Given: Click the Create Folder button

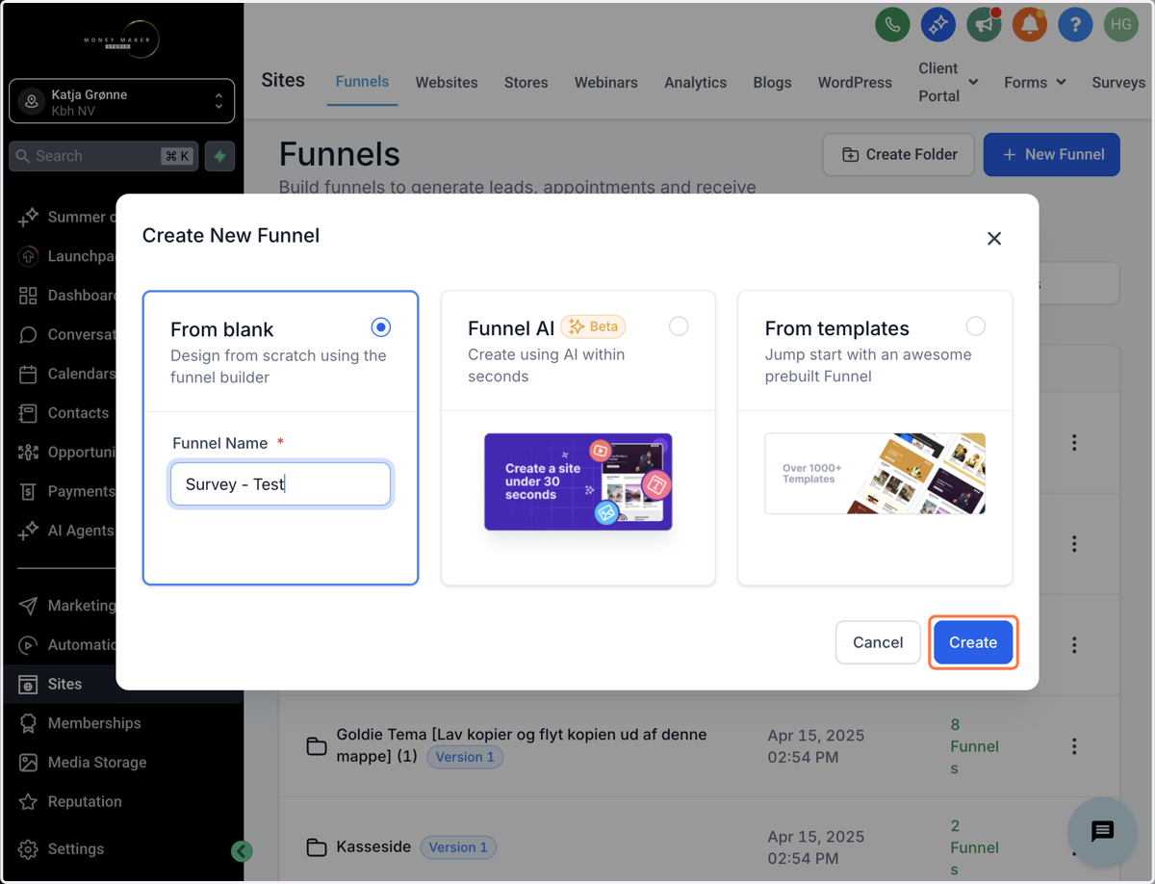Looking at the screenshot, I should click(899, 154).
